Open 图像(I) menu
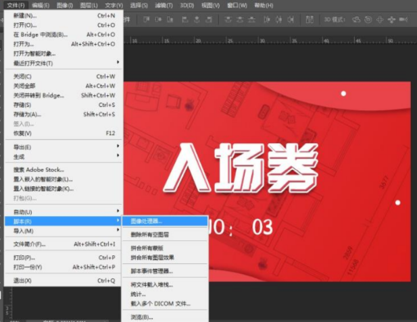 (65, 5)
